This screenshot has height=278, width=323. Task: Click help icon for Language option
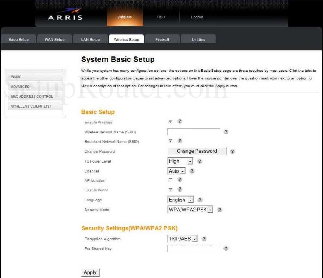tap(200, 200)
